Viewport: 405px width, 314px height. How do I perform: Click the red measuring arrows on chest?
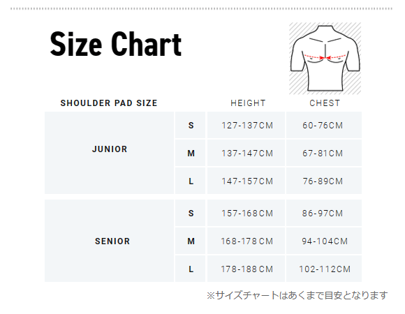pos(325,57)
